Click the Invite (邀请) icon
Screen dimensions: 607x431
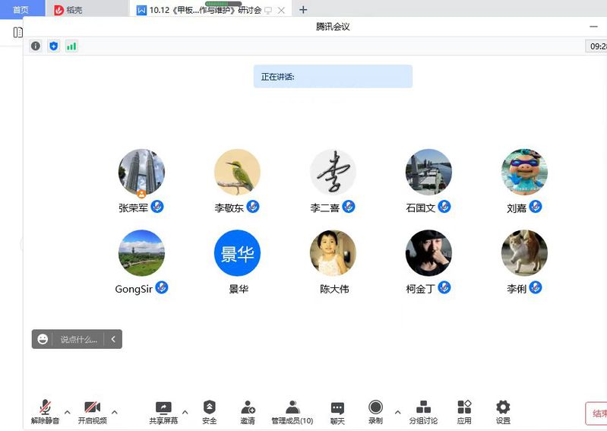[248, 411]
